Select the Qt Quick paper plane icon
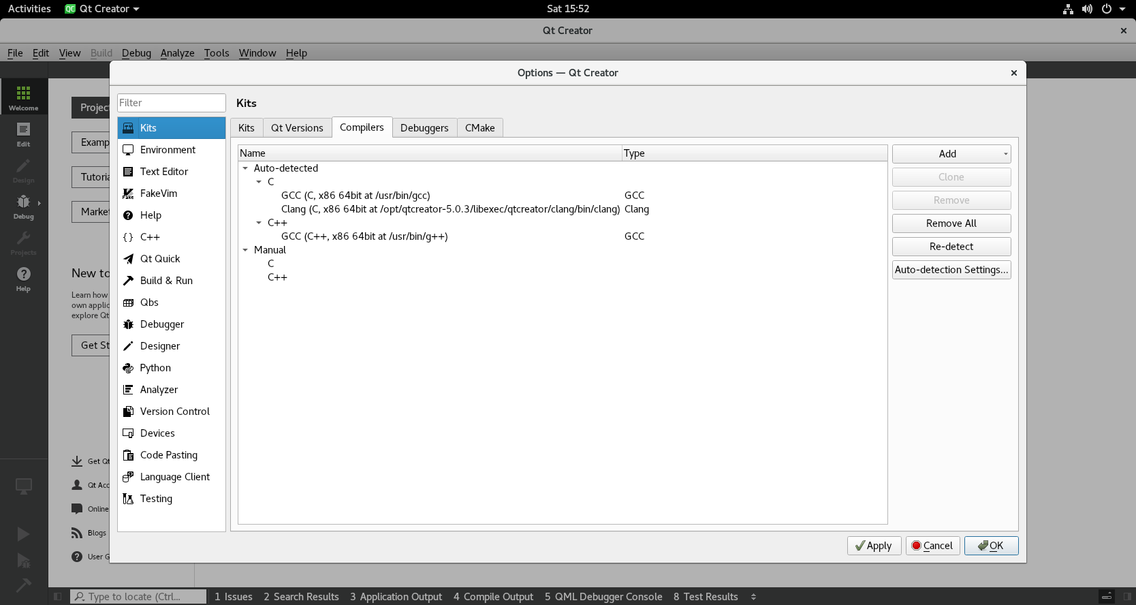1136x605 pixels. tap(128, 259)
